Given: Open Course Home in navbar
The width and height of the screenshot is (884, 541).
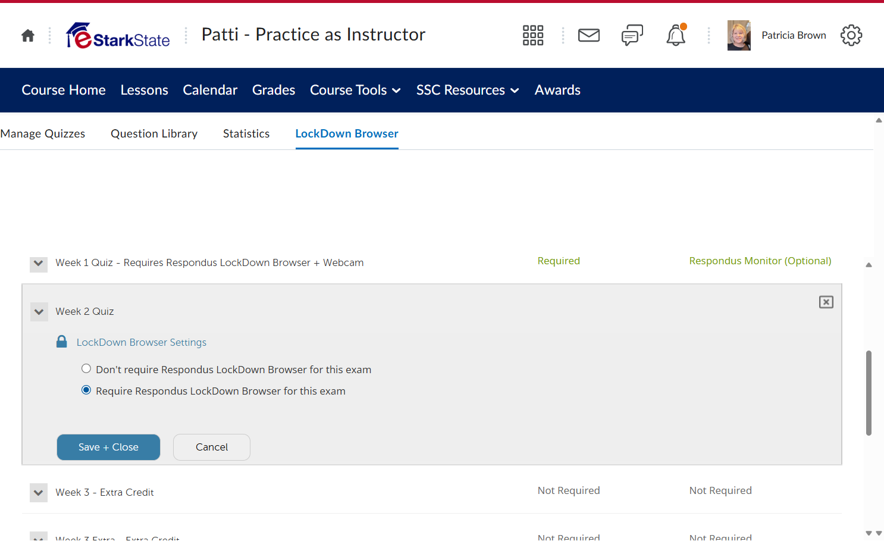Looking at the screenshot, I should (x=64, y=90).
